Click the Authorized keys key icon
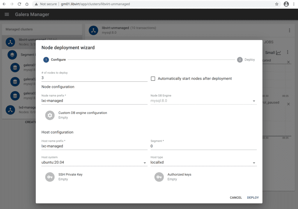298x209 pixels. pyautogui.click(x=159, y=177)
